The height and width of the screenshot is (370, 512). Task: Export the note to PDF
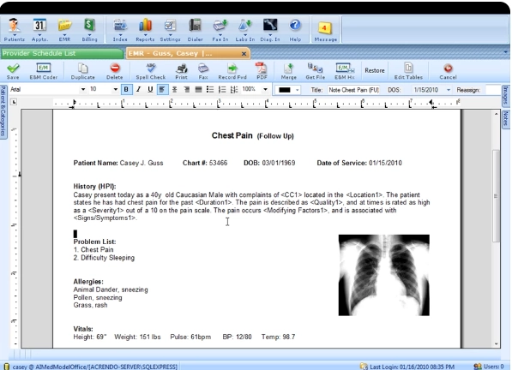[x=262, y=71]
